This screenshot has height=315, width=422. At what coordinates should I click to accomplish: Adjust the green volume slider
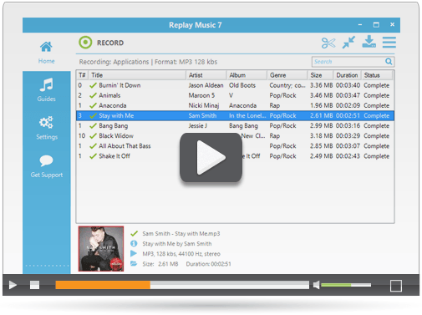[346, 285]
